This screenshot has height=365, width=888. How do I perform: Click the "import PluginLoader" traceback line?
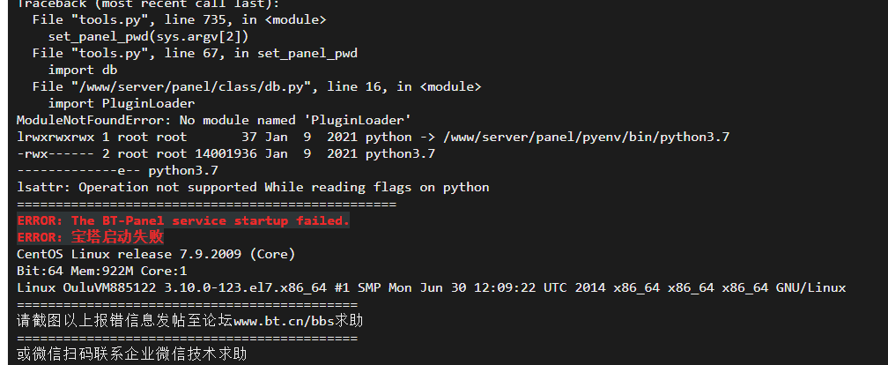click(122, 104)
